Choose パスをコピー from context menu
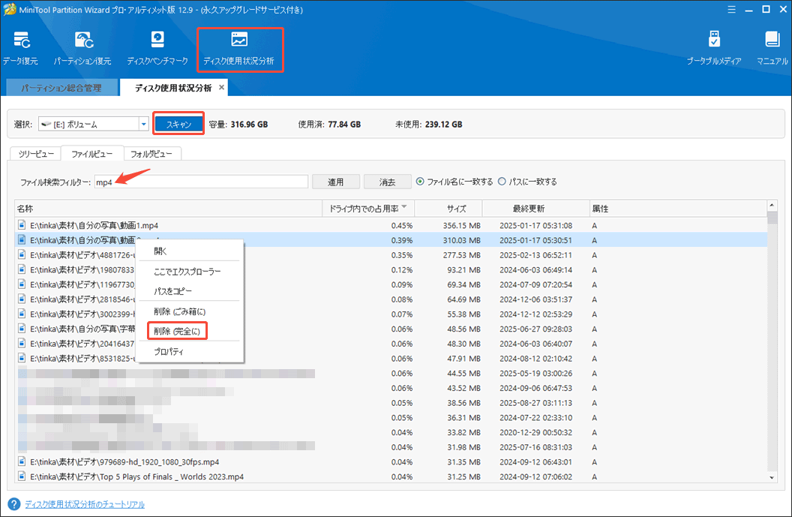This screenshot has width=792, height=517. tap(190, 291)
